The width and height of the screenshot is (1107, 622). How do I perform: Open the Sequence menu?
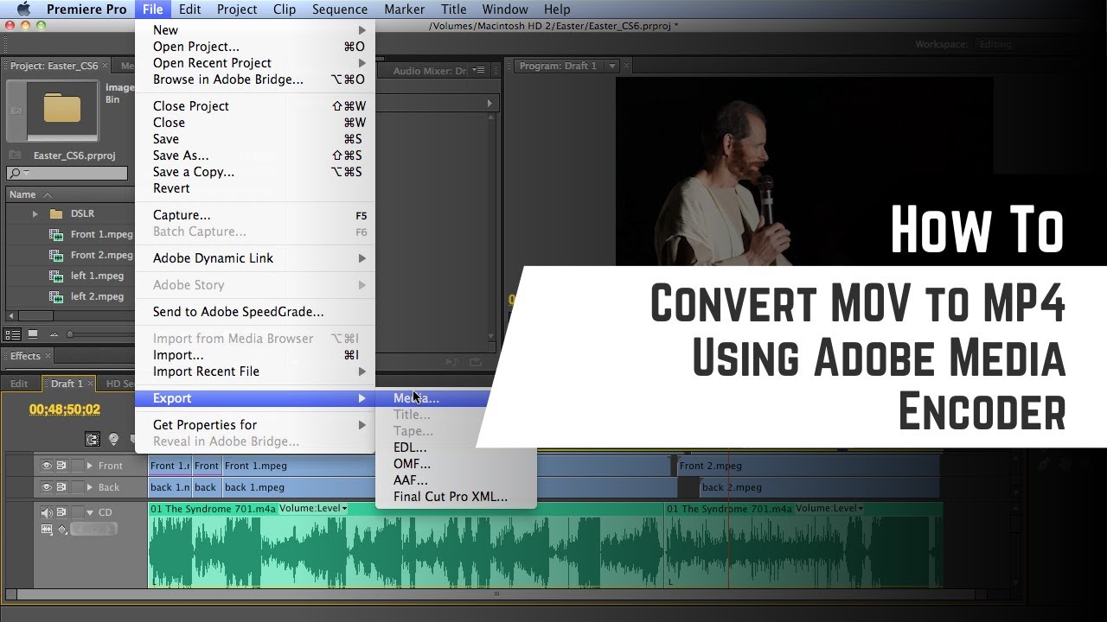tap(340, 10)
